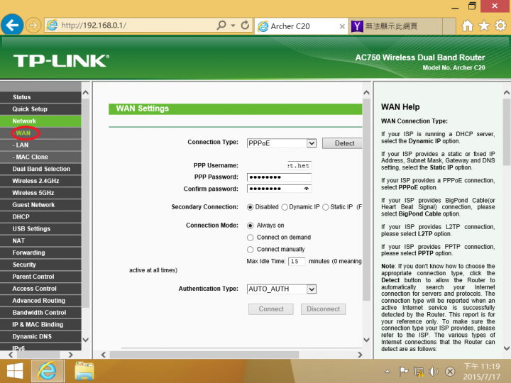Open the MAC Clone submenu item
The height and width of the screenshot is (383, 511).
[x=40, y=157]
